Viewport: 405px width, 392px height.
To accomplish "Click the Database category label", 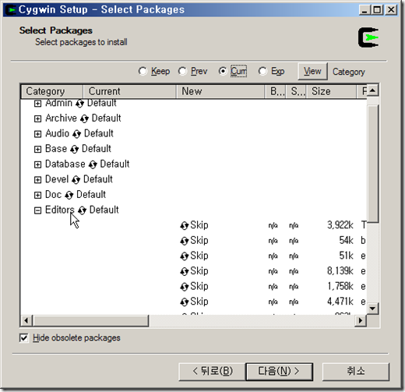I will tap(65, 164).
